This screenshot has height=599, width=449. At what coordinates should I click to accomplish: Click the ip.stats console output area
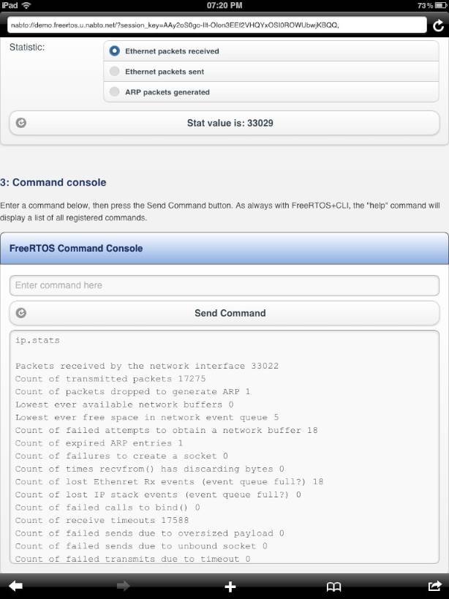tap(224, 447)
